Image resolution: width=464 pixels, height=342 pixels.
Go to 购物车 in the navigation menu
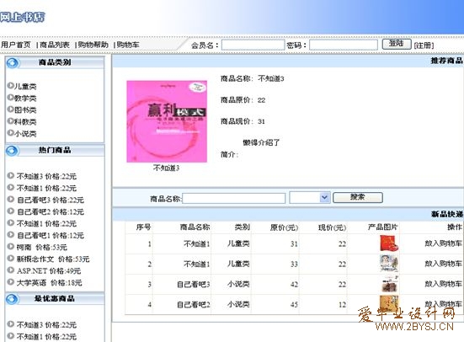pos(128,45)
